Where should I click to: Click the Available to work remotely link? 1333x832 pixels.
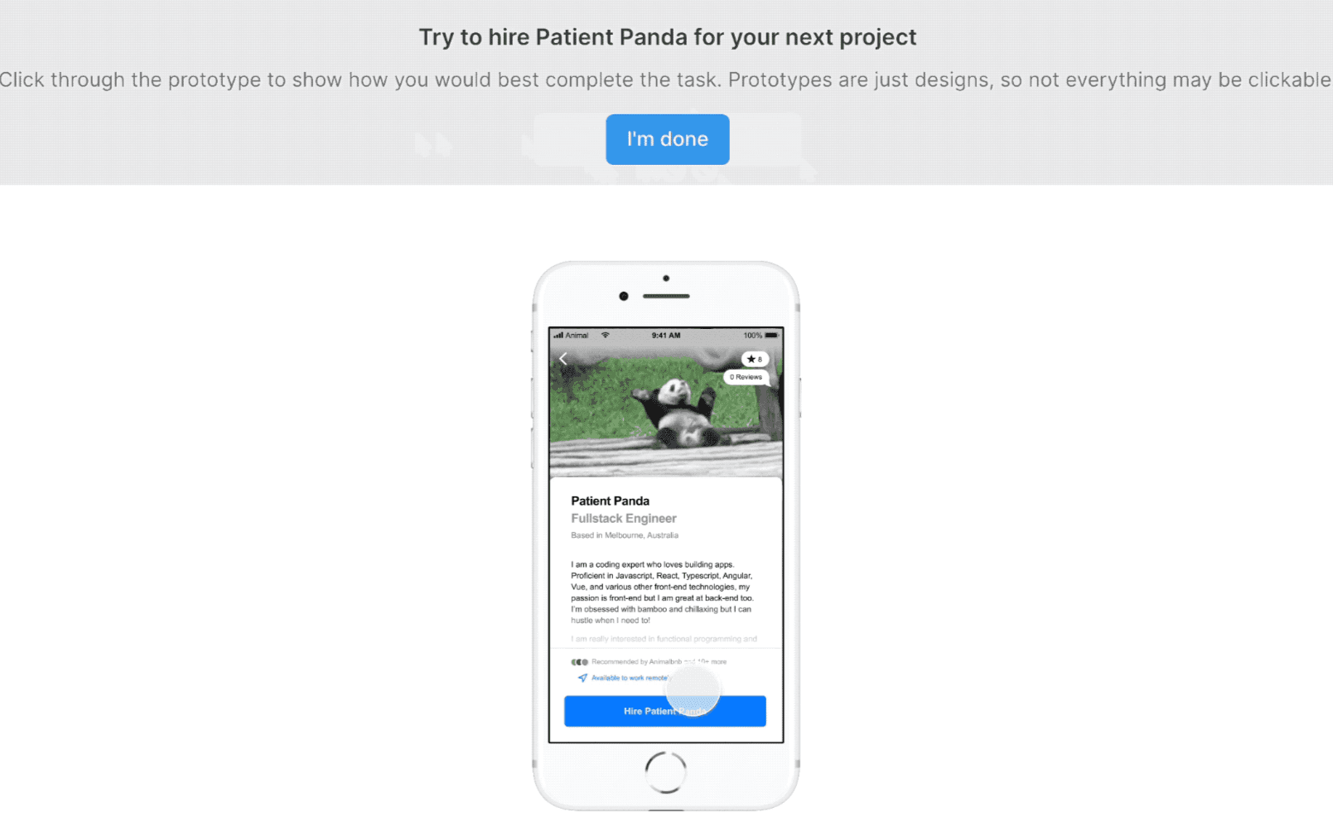pos(630,678)
